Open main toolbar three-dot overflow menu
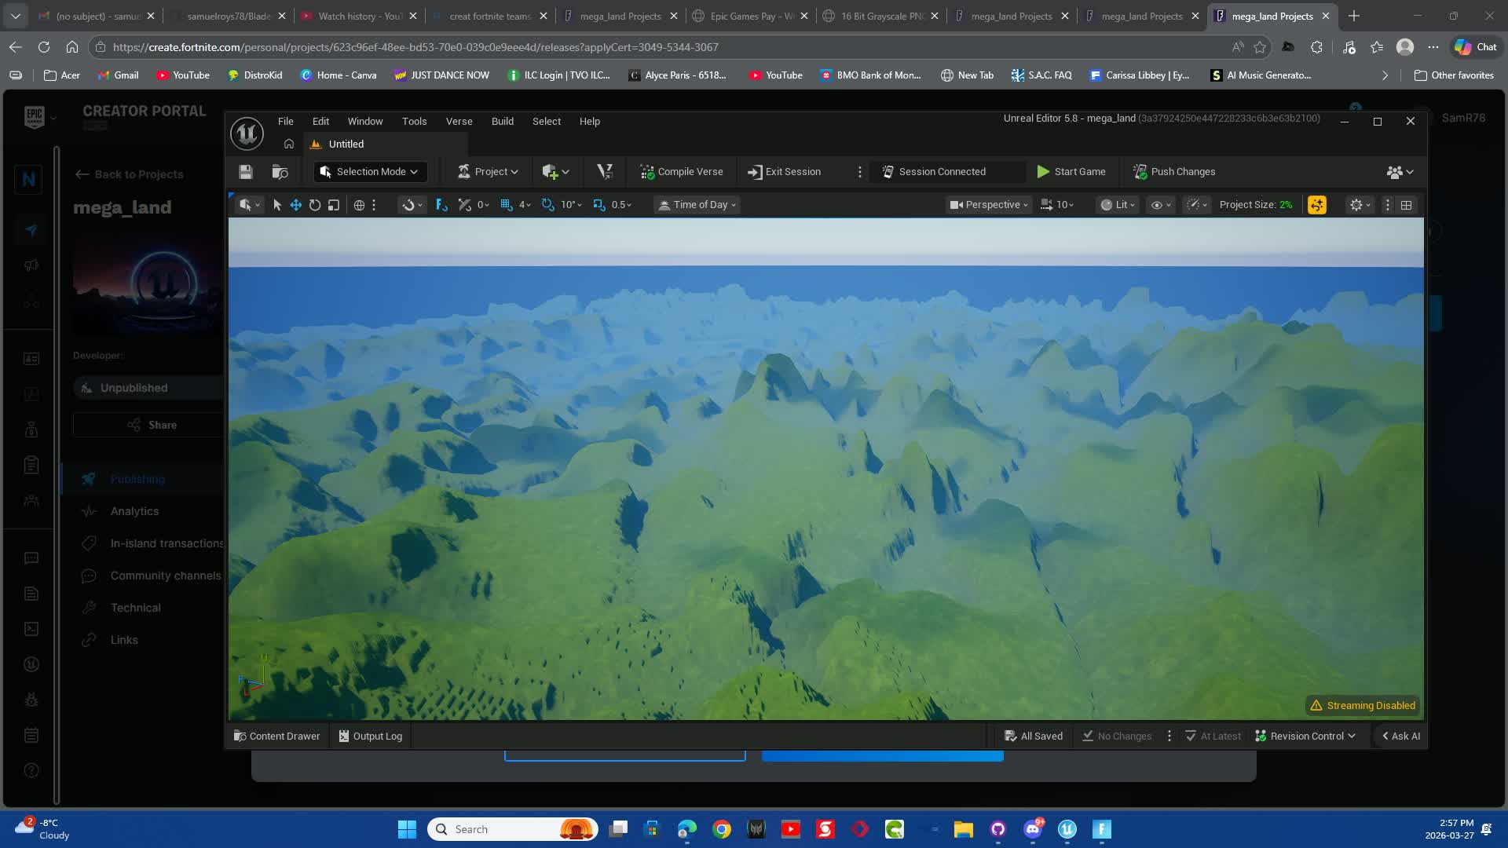 (860, 172)
